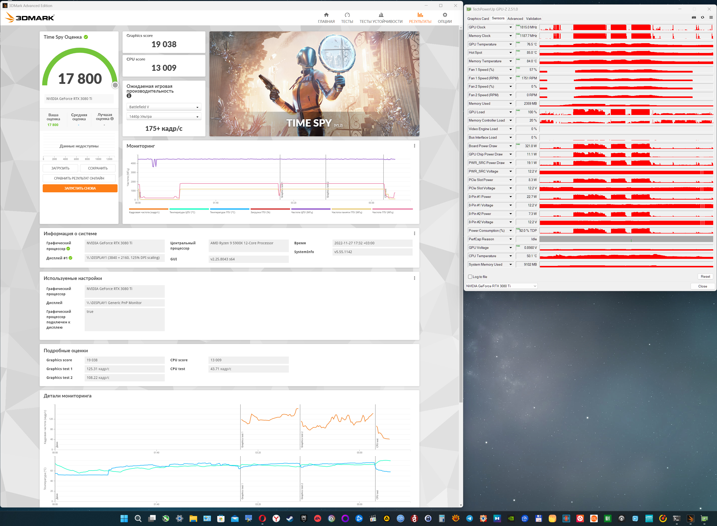Open the Battlefield V game dropdown

tap(164, 107)
